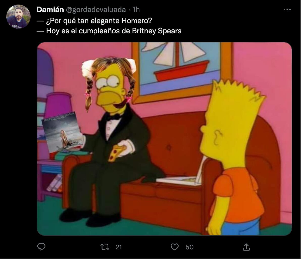Screen dimensions: 301x259
Task: Click the album cover Homer is holding
Action: pos(62,132)
